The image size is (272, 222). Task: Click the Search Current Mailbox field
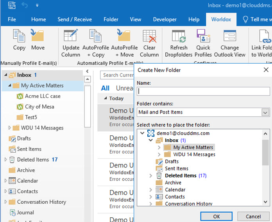tap(117, 75)
